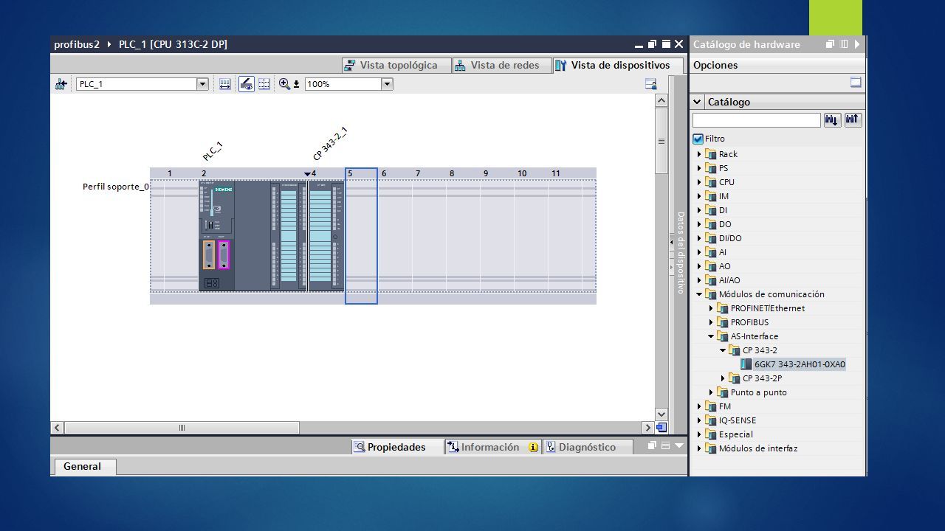Click the Perfil soporte_0 rack label
Screen dimensions: 945x531
(x=116, y=187)
